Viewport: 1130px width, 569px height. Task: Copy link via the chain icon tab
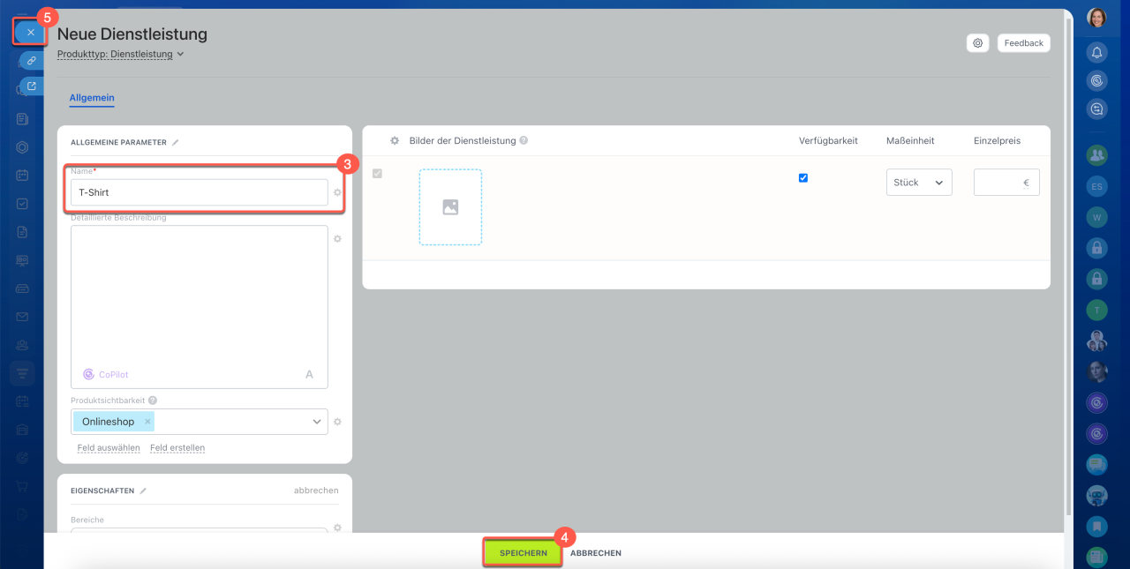point(32,61)
